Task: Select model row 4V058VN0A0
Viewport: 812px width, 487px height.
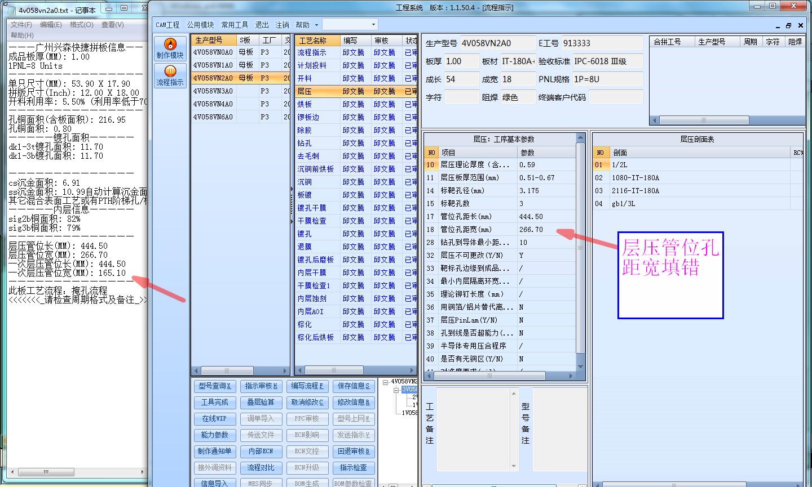Action: (x=241, y=52)
